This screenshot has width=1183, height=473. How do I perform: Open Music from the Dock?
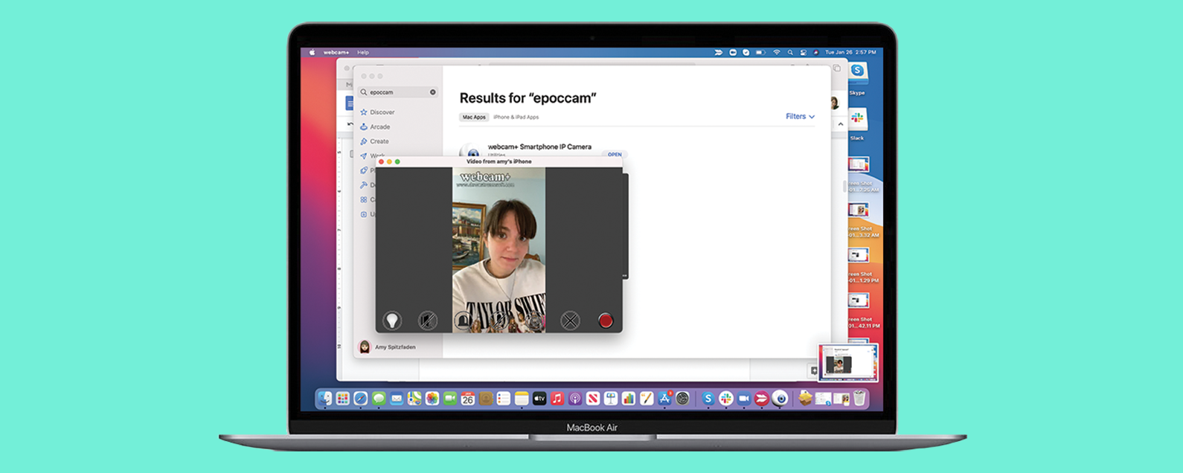[x=557, y=399]
